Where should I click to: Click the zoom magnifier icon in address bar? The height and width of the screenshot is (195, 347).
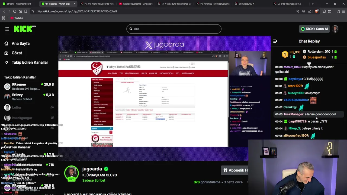coord(304,11)
